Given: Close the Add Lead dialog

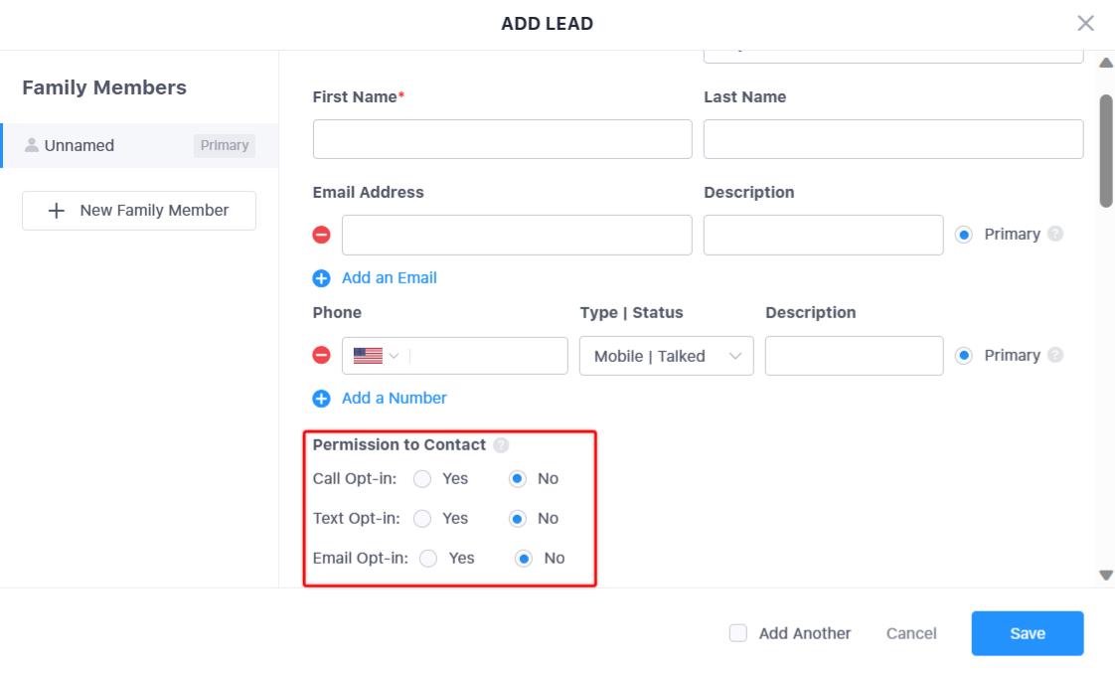Looking at the screenshot, I should 1085,24.
